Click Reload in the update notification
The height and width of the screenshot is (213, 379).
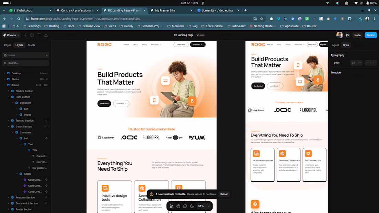pos(224,194)
